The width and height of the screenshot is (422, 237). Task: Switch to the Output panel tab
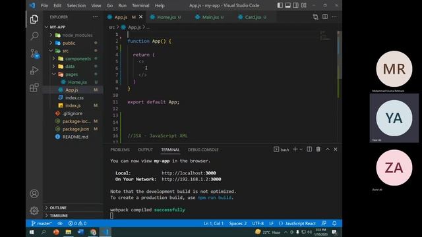point(145,149)
